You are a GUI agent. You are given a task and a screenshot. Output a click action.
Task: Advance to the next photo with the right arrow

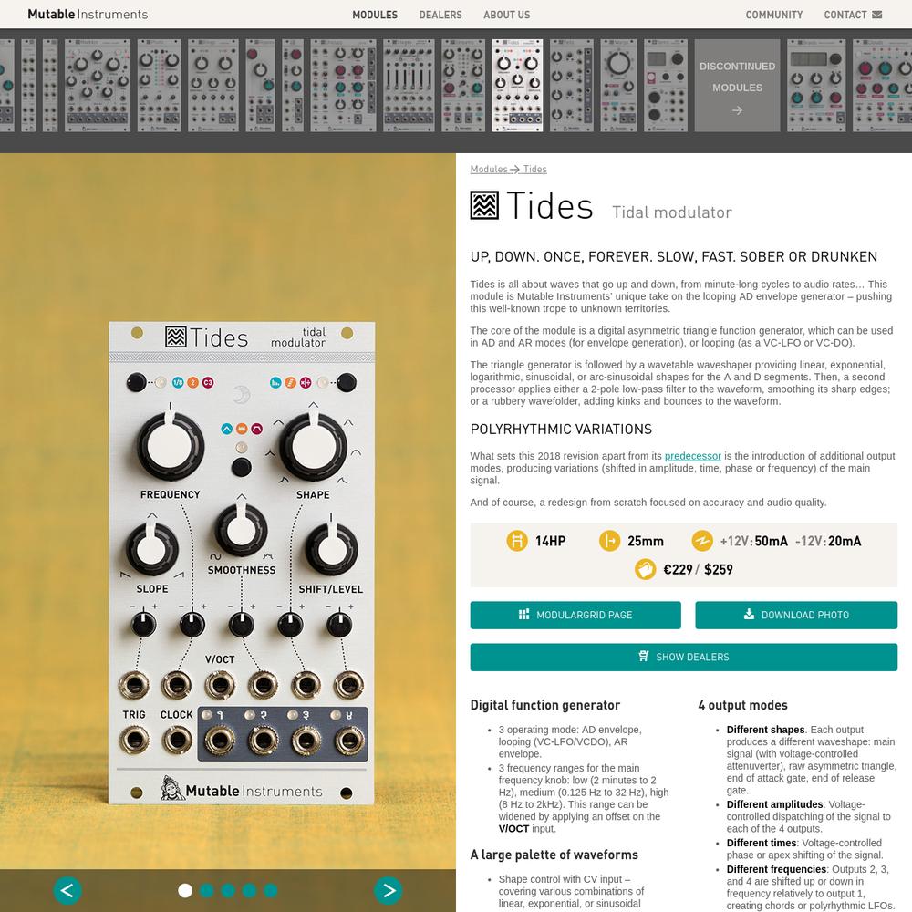tap(388, 890)
